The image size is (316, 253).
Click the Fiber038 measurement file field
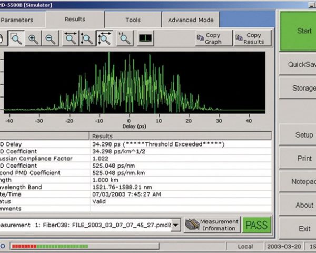point(85,225)
